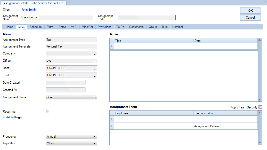Select the Assignment Details window title tab

click(34, 3)
